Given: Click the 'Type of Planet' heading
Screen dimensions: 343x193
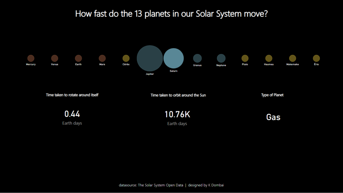Looking at the screenshot, I should pyautogui.click(x=272, y=95).
